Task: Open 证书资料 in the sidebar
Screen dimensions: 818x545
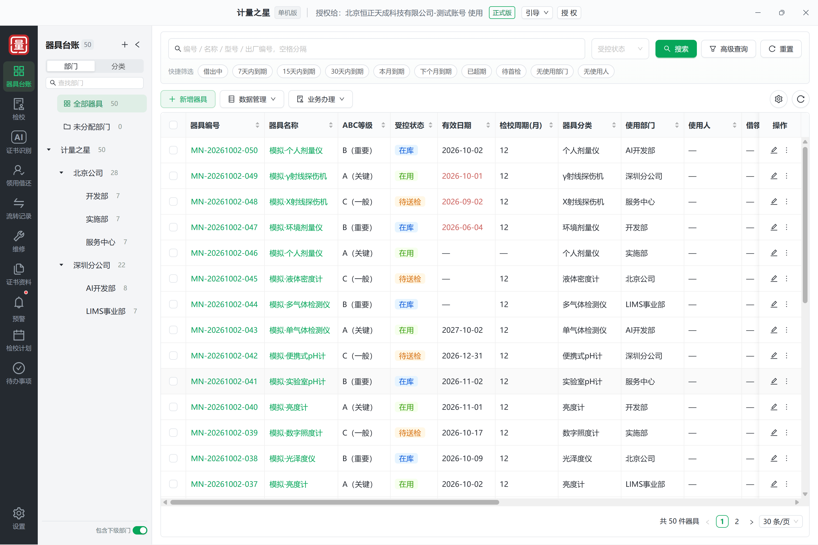Action: click(x=19, y=274)
